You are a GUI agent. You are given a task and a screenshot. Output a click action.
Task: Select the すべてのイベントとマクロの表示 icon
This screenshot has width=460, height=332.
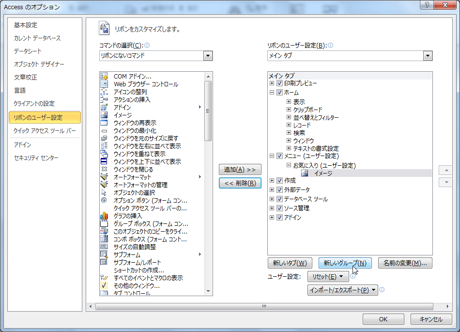pyautogui.click(x=104, y=278)
